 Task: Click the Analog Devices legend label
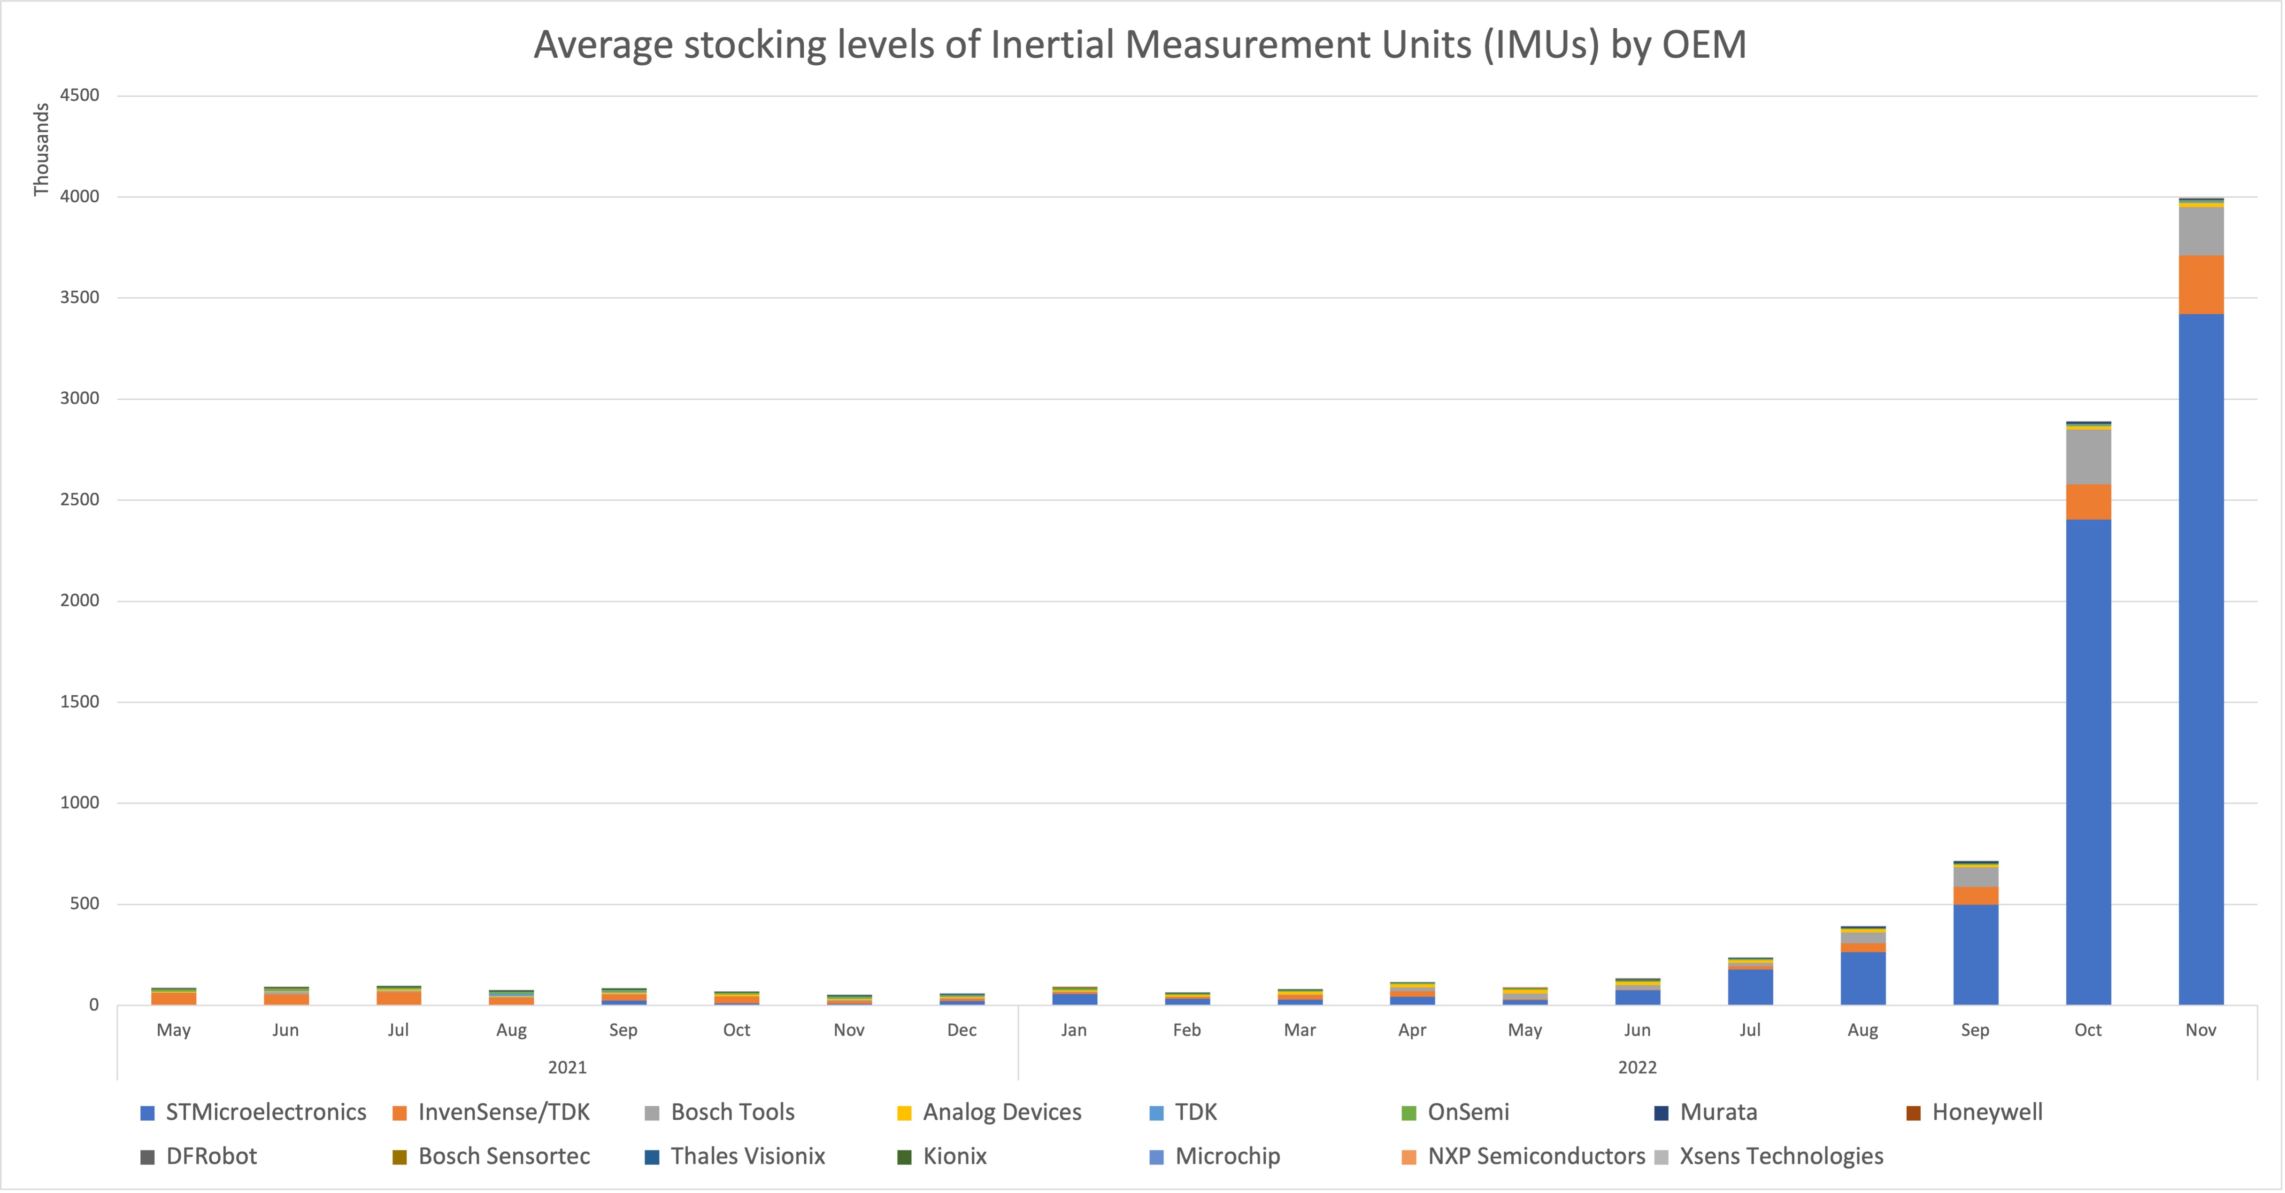point(1001,1112)
